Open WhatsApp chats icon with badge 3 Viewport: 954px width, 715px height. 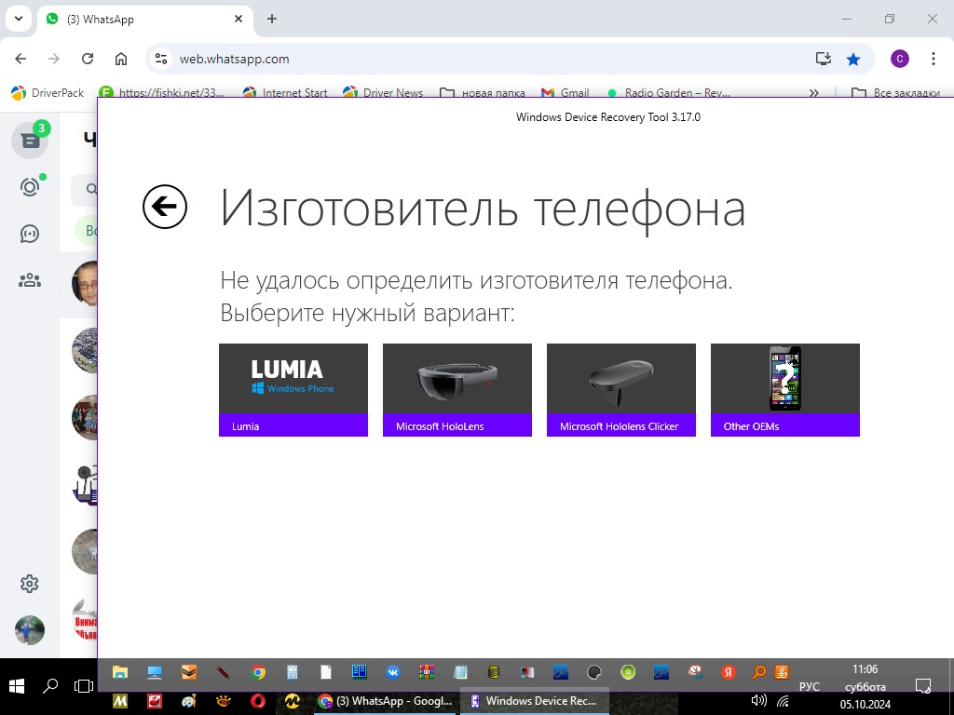tap(30, 141)
